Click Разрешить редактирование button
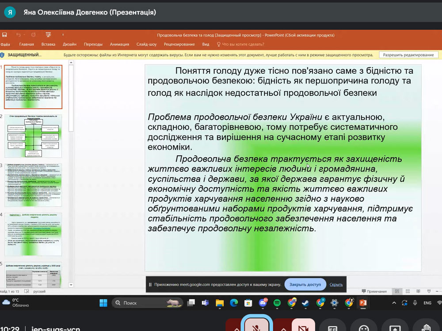The width and height of the screenshot is (442, 331). [x=408, y=55]
